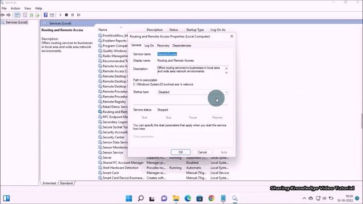Image resolution: width=363 pixels, height=204 pixels.
Task: Click the Services app icon on taskbar
Action: [x=235, y=198]
